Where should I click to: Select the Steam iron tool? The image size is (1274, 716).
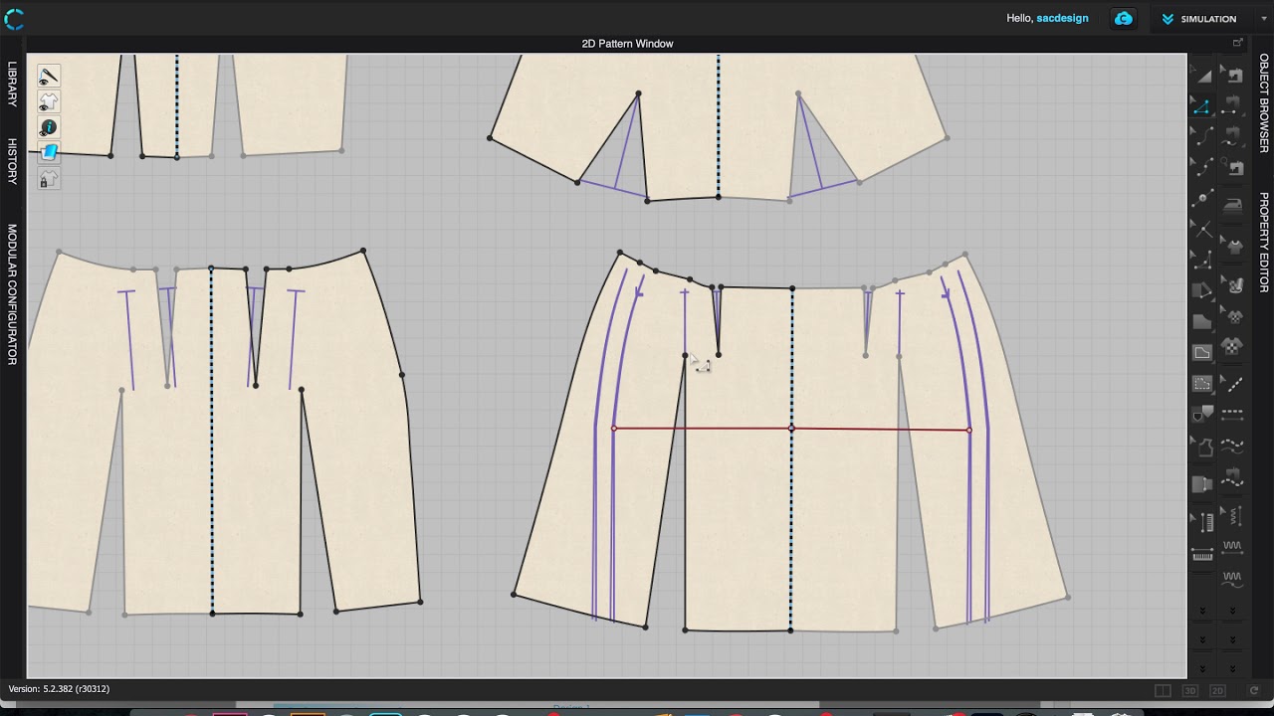(x=1233, y=206)
